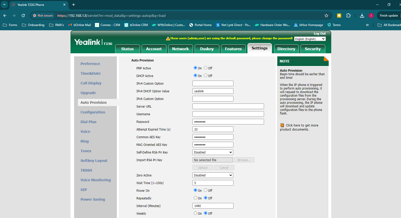Open a new browser tab

74,5
